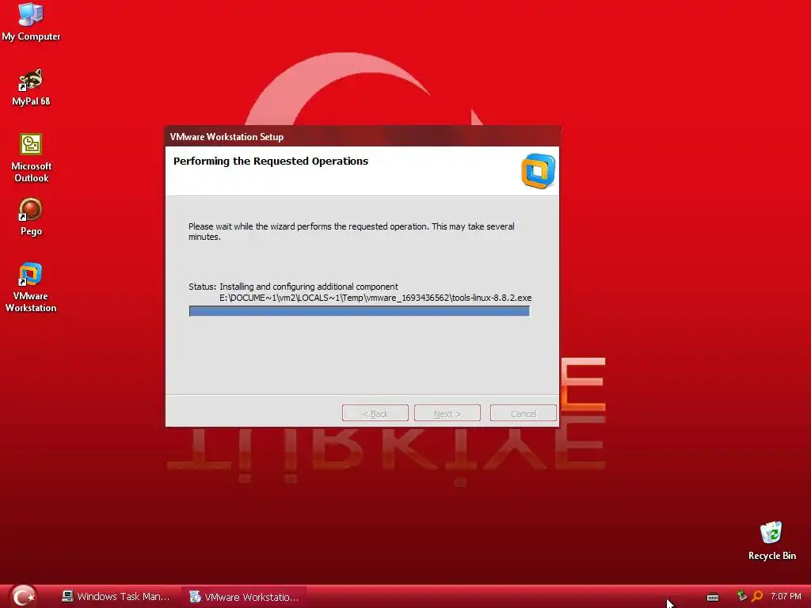The height and width of the screenshot is (608, 811).
Task: Click the orange magnifier tray icon
Action: pyautogui.click(x=757, y=596)
